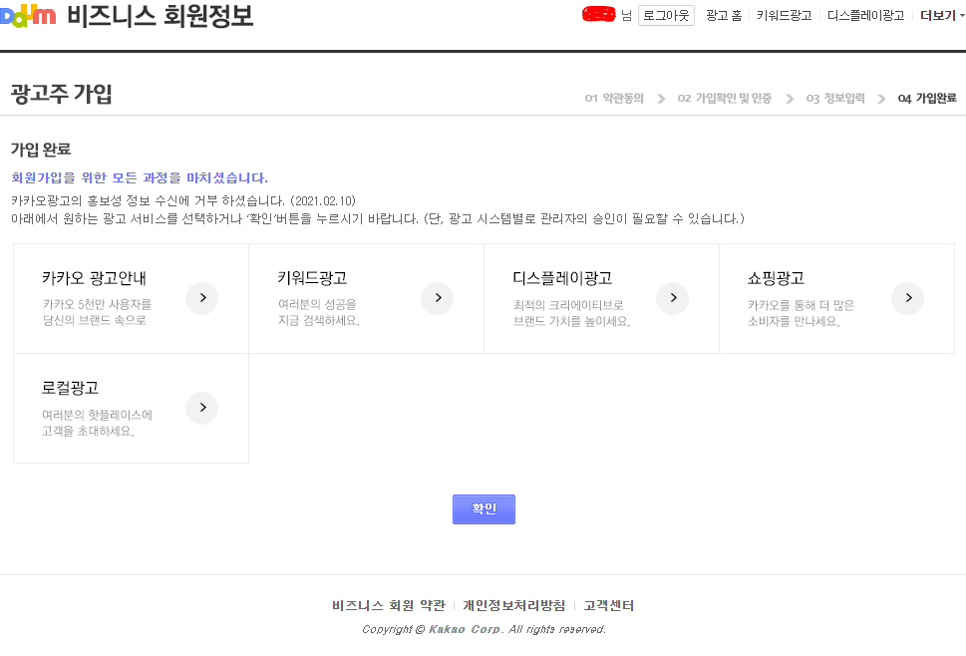Click the blue 확인 button
This screenshot has width=966, height=656.
[483, 509]
